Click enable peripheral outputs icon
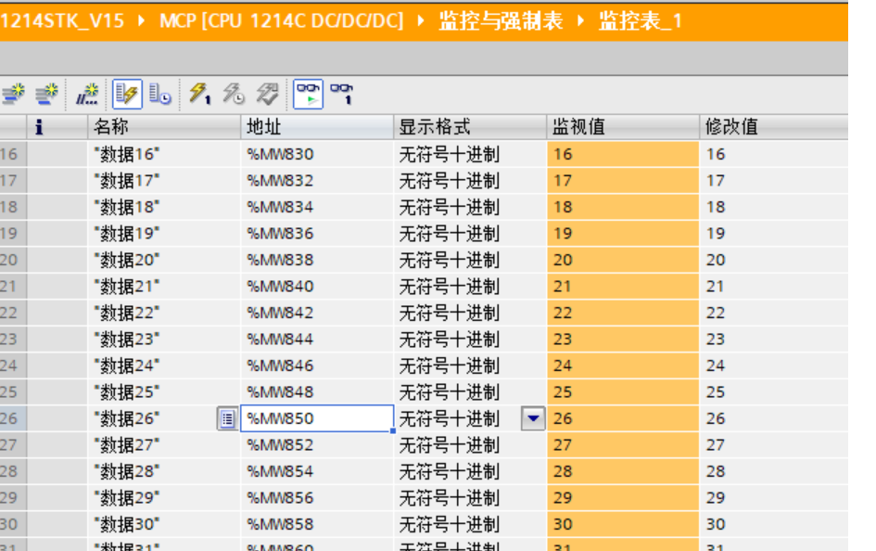The width and height of the screenshot is (876, 551). pyautogui.click(x=267, y=94)
